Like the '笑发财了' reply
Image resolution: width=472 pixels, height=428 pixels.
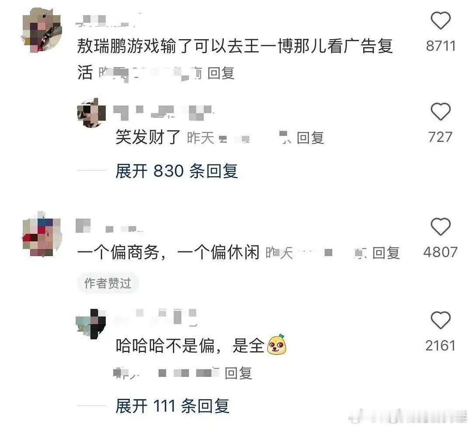tap(441, 112)
